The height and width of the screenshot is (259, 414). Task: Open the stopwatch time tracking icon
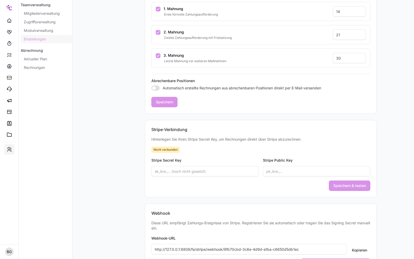click(x=9, y=43)
